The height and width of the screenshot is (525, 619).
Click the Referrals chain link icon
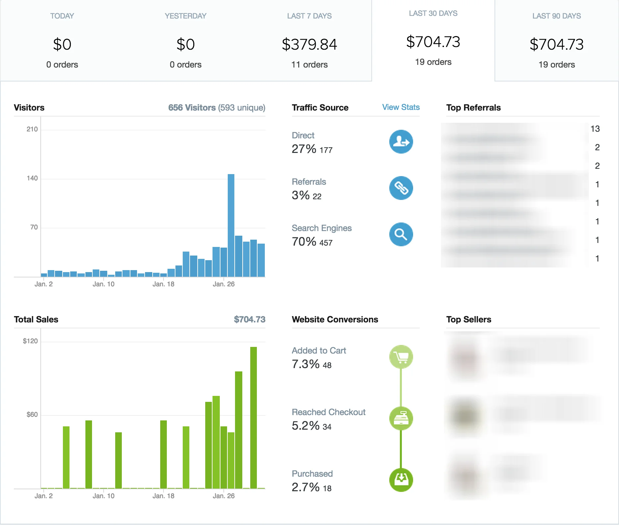click(401, 188)
